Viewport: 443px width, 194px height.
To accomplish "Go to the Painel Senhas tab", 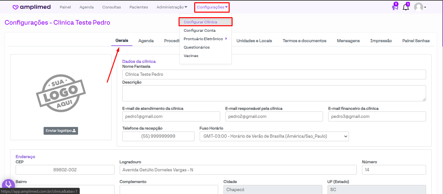I will point(416,41).
